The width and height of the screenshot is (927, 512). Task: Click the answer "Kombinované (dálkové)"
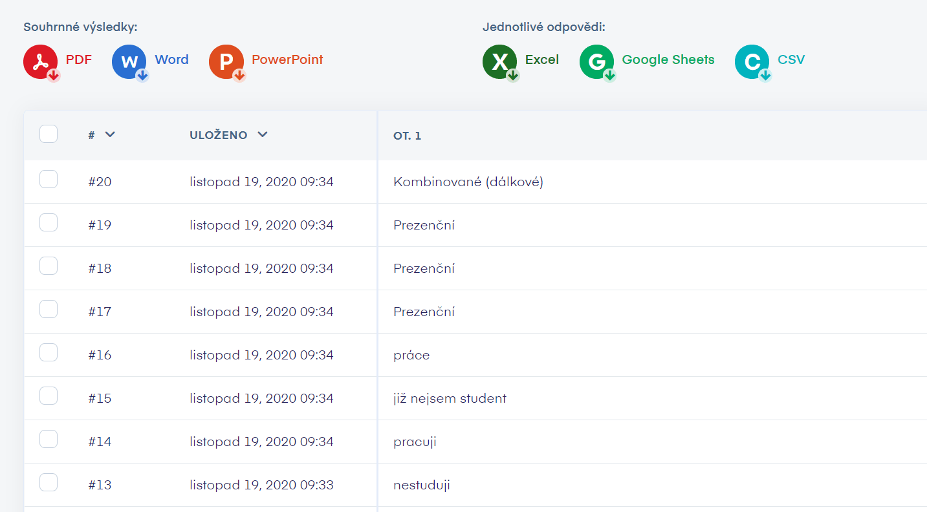[x=468, y=182]
